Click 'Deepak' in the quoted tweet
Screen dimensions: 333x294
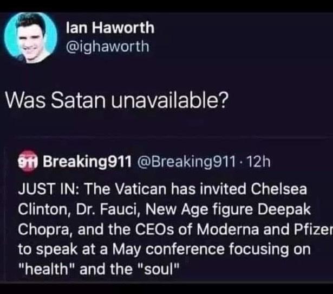click(x=284, y=209)
